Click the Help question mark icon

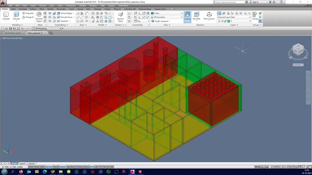[x=281, y=2]
